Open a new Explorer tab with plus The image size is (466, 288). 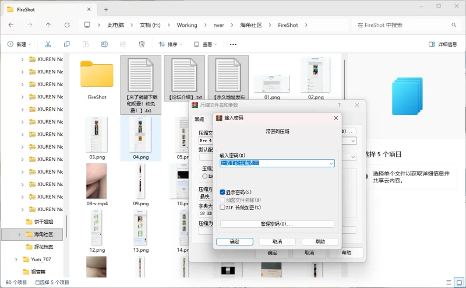106,9
